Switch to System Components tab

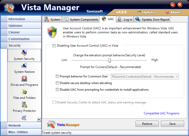point(81,19)
